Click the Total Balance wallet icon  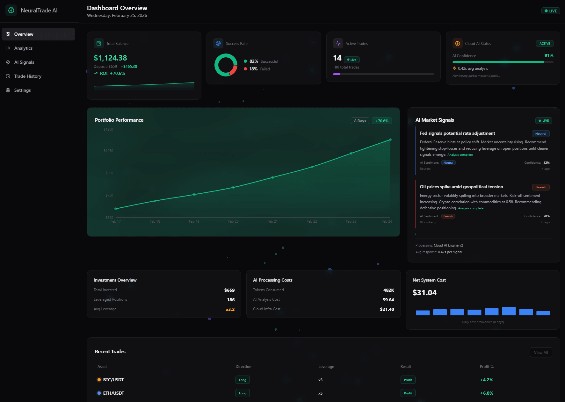[99, 43]
